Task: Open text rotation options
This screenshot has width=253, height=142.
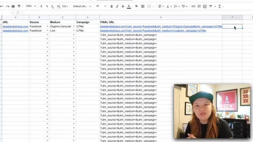Action: pos(185,6)
